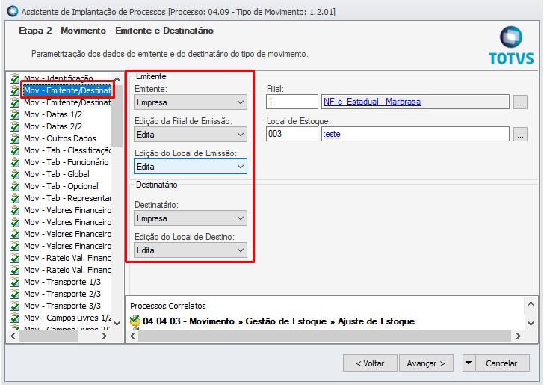Click the checklist icon beside Mov - Datas 2/2
The height and width of the screenshot is (385, 544).
(x=15, y=126)
